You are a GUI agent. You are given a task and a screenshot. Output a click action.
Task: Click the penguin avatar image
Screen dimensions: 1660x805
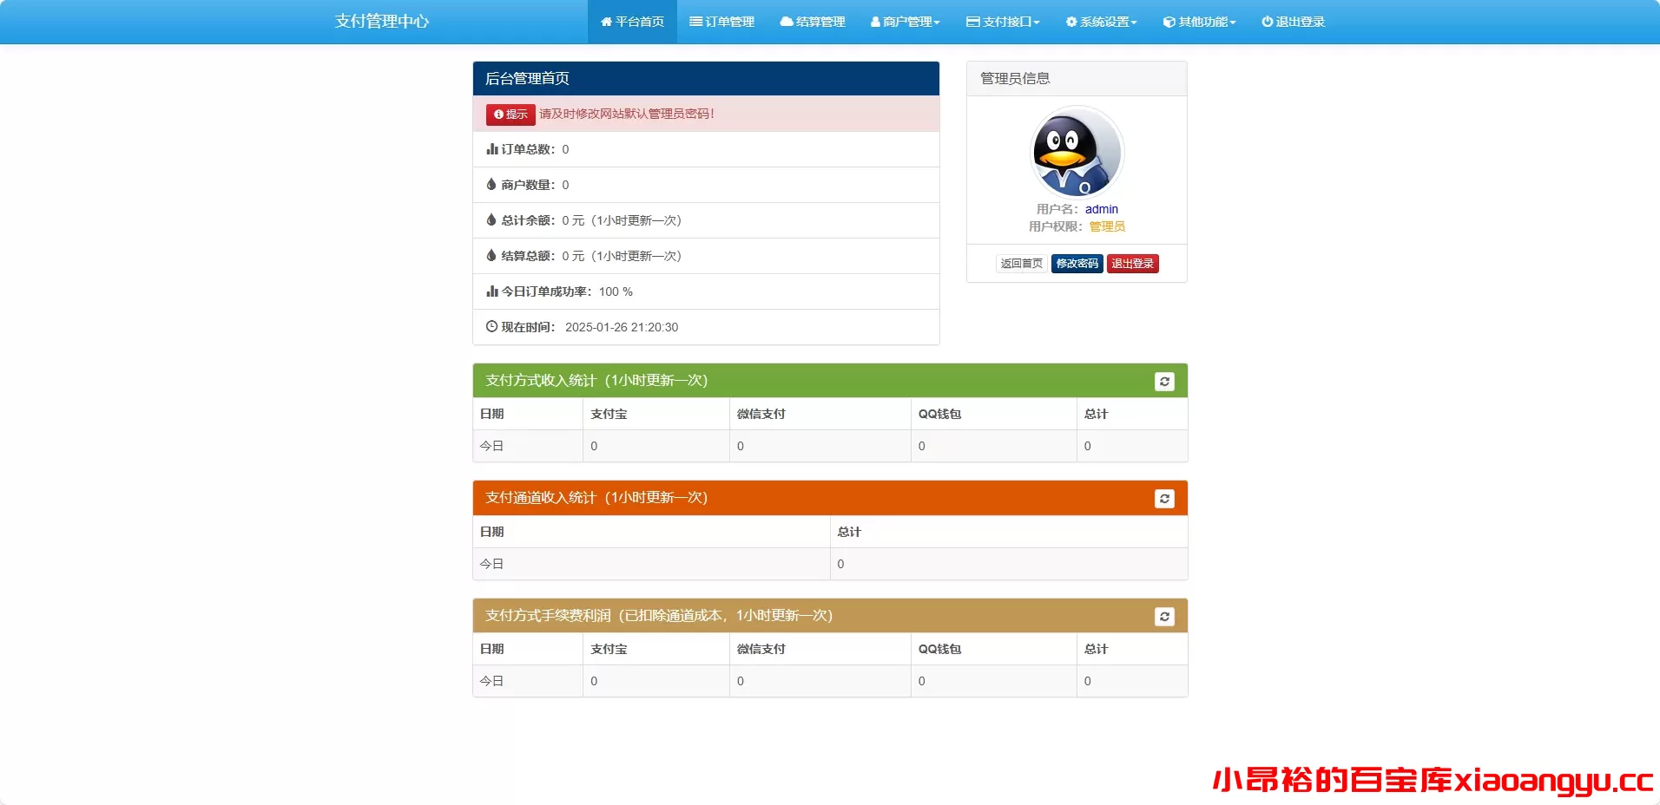(x=1077, y=152)
